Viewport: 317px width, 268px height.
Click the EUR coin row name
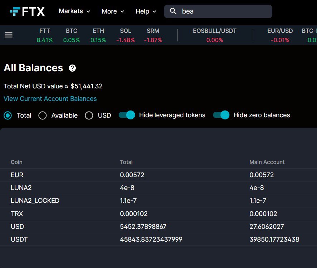17,175
